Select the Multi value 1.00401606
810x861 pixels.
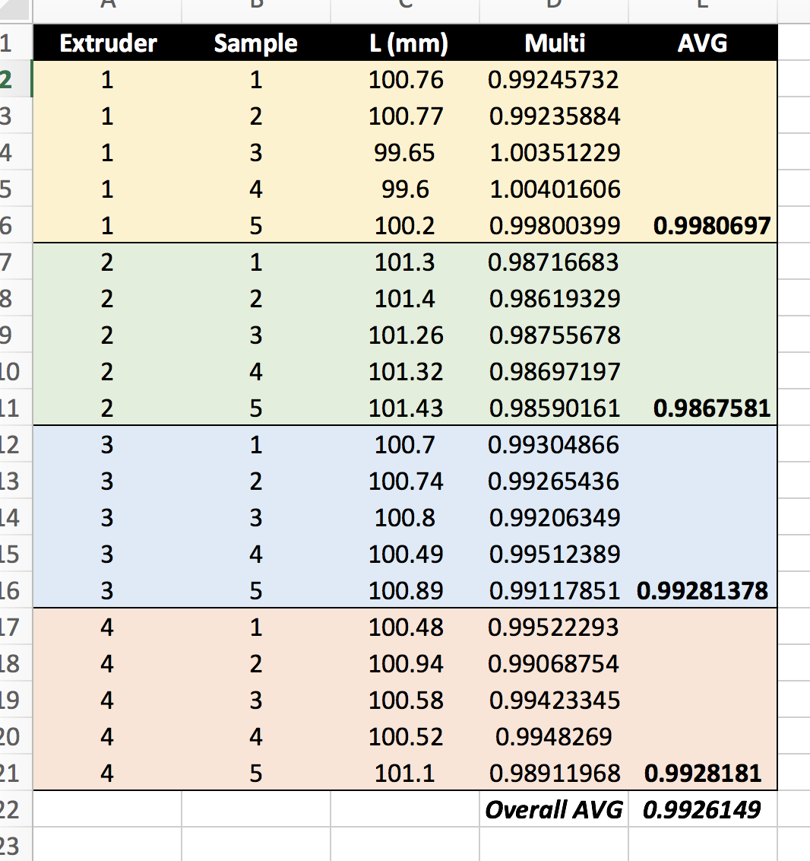(555, 189)
